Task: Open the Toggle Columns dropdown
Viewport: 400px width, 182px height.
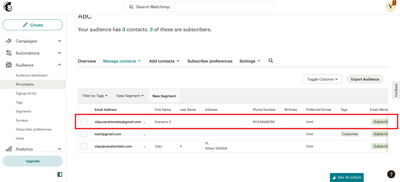Action: coord(322,79)
